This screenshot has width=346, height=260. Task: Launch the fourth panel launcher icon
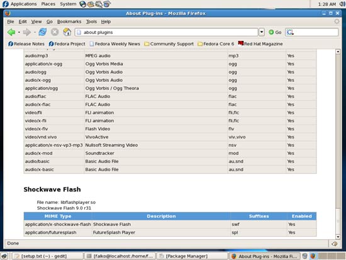(x=107, y=4)
